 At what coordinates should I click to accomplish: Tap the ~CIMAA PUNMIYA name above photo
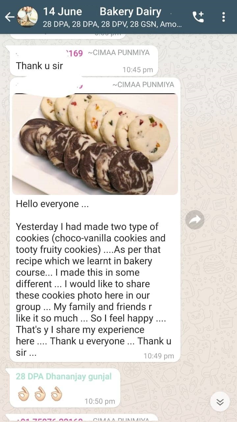click(x=143, y=85)
